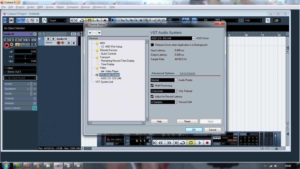Open the color palette selector icon
Screen dimensions: 300x169
tap(277, 21)
